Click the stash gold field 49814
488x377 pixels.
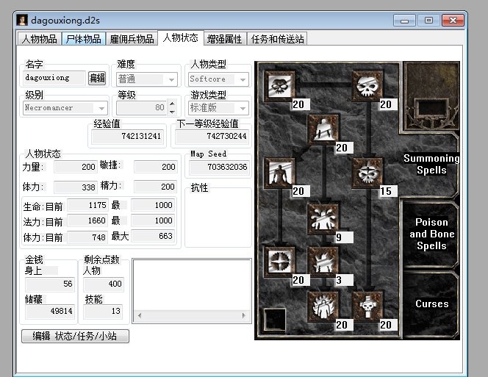pos(50,312)
